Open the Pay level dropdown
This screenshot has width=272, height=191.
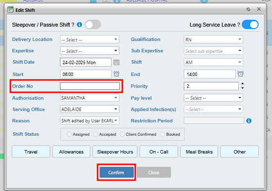tap(214, 98)
